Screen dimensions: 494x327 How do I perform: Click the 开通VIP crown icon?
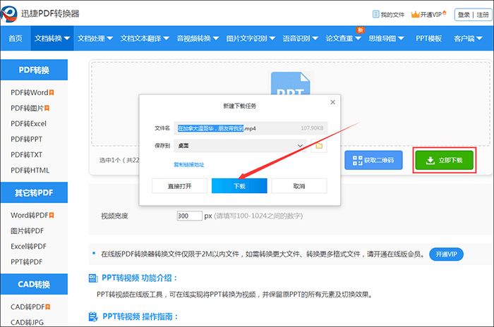click(415, 14)
